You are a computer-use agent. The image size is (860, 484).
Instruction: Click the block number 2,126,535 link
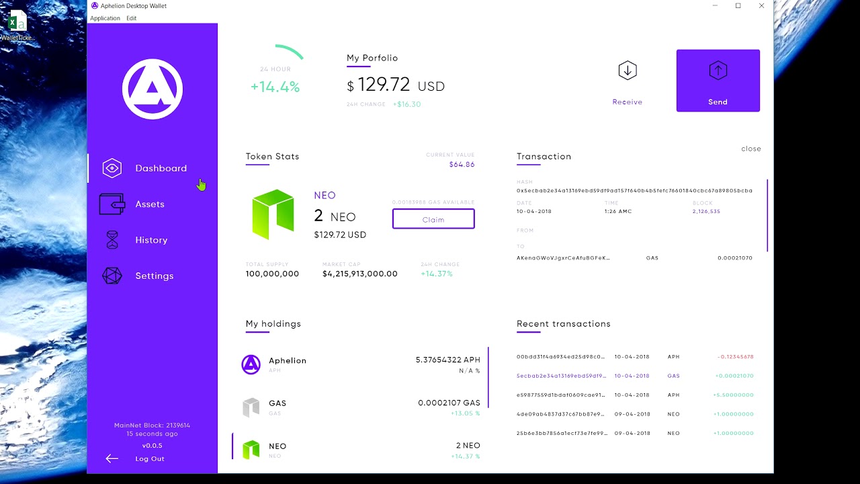(x=706, y=211)
